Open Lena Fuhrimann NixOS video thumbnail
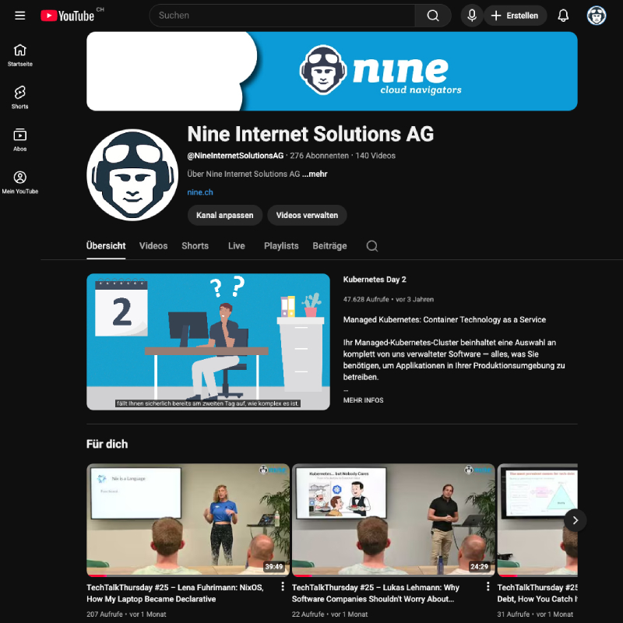The width and height of the screenshot is (623, 623). [x=188, y=519]
